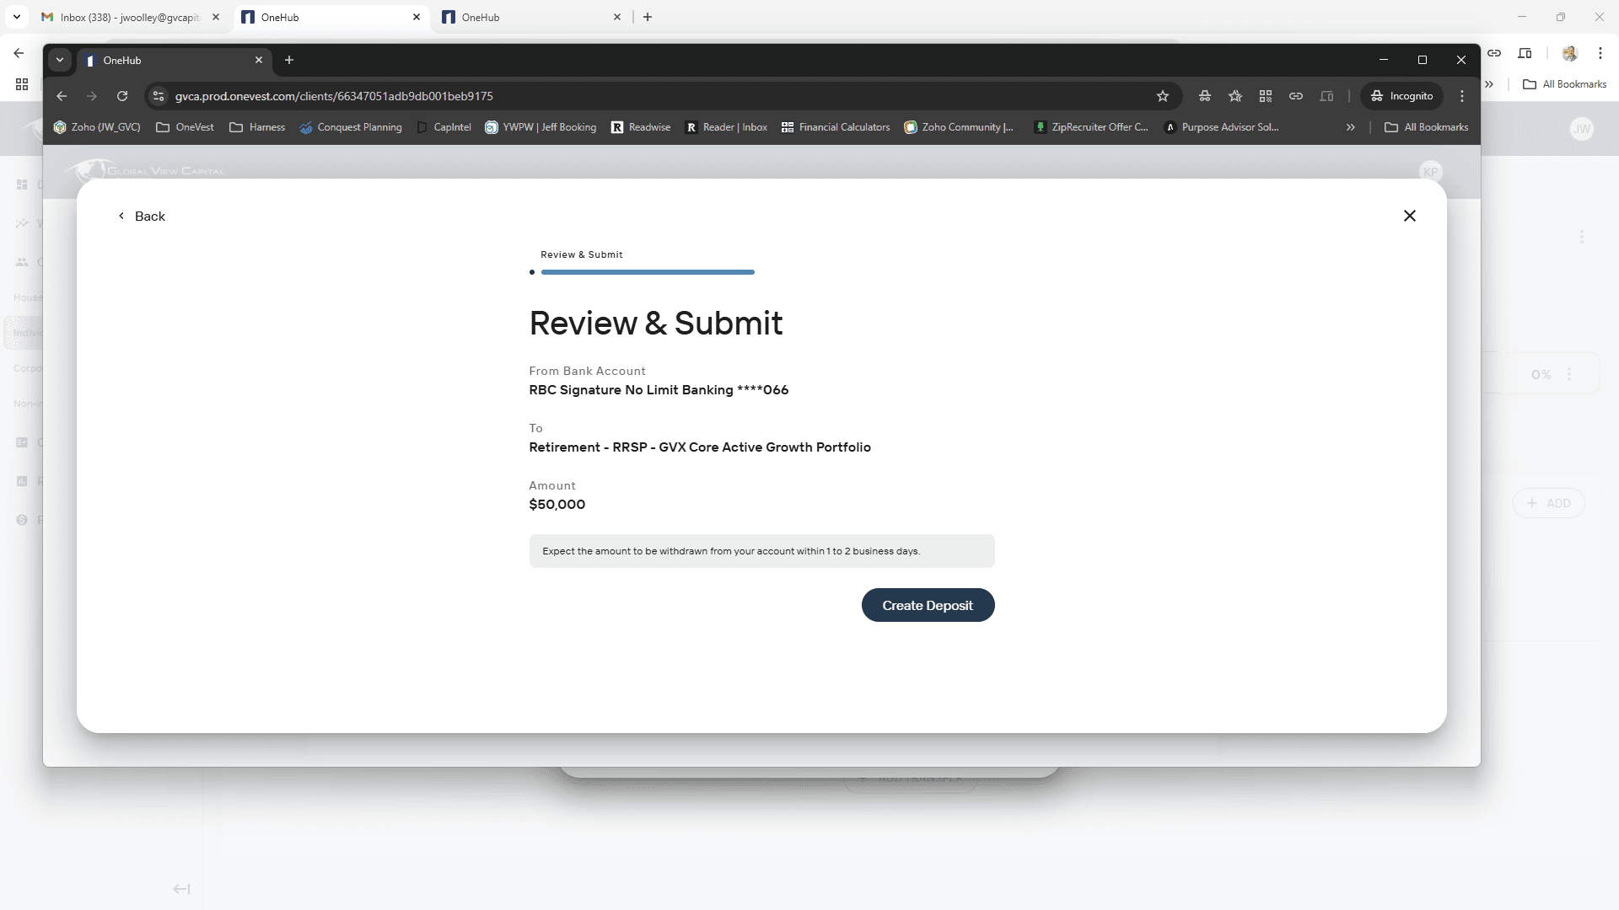Expand the incognito window tab search dropdown

[x=59, y=60]
